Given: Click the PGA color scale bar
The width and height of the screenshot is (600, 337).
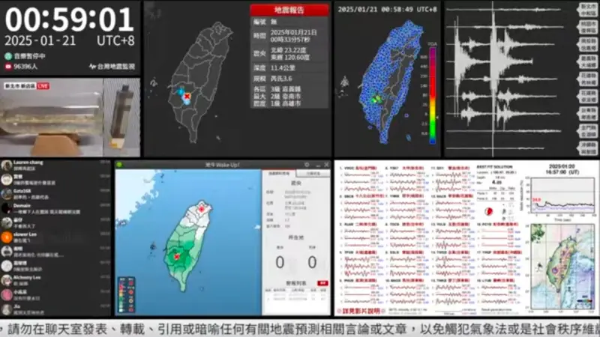Looking at the screenshot, I should coord(433,95).
